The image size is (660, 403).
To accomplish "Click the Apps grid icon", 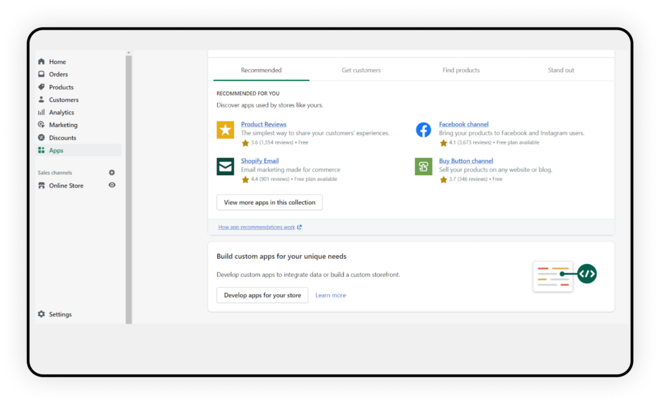I will point(41,150).
